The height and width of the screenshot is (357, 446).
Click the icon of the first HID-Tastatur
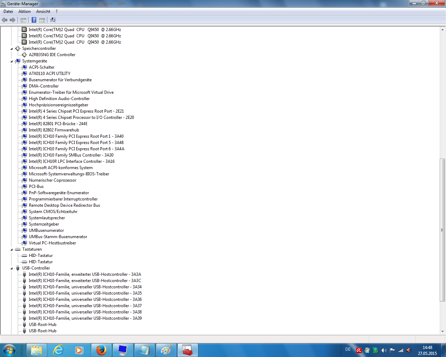[24, 256]
